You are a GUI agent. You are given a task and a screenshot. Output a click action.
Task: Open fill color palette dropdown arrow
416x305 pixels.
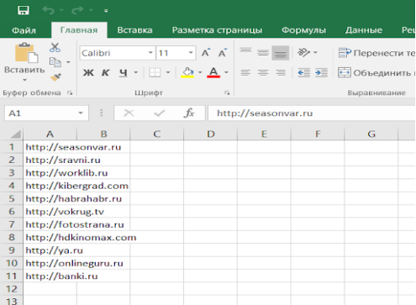coord(200,72)
